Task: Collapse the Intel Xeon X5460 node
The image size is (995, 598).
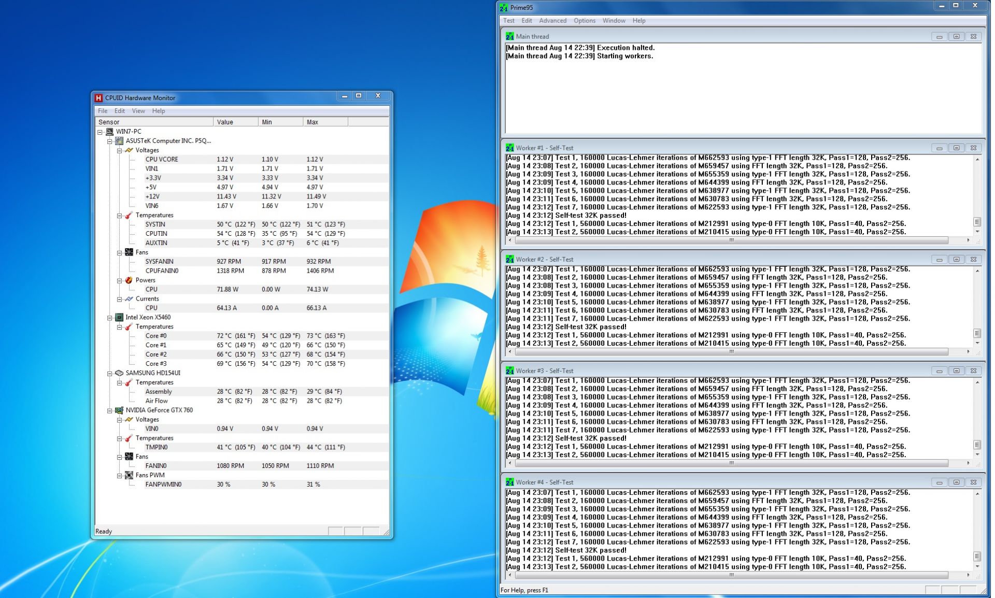Action: pyautogui.click(x=110, y=318)
